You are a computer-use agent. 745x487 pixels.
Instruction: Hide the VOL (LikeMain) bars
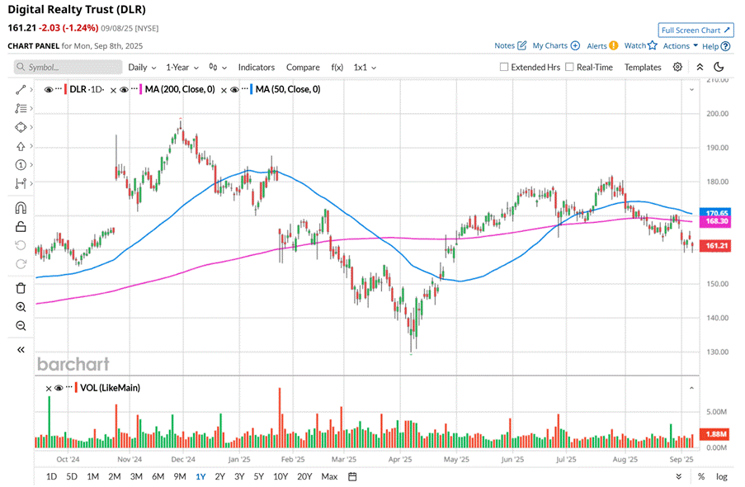(59, 388)
